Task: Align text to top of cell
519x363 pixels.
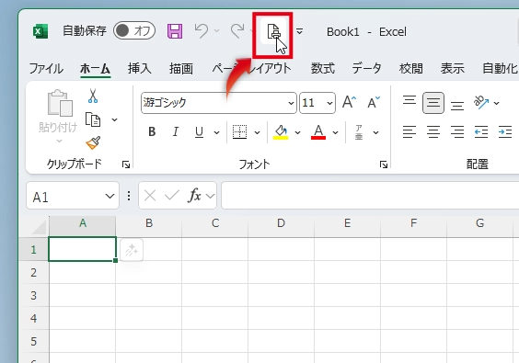Action: pyautogui.click(x=409, y=100)
